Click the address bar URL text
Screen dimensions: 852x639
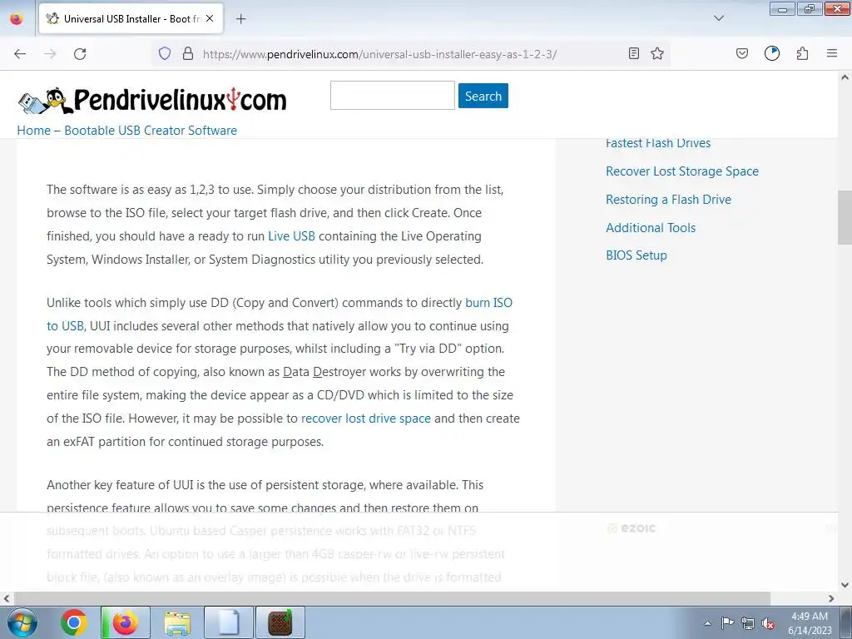click(379, 54)
